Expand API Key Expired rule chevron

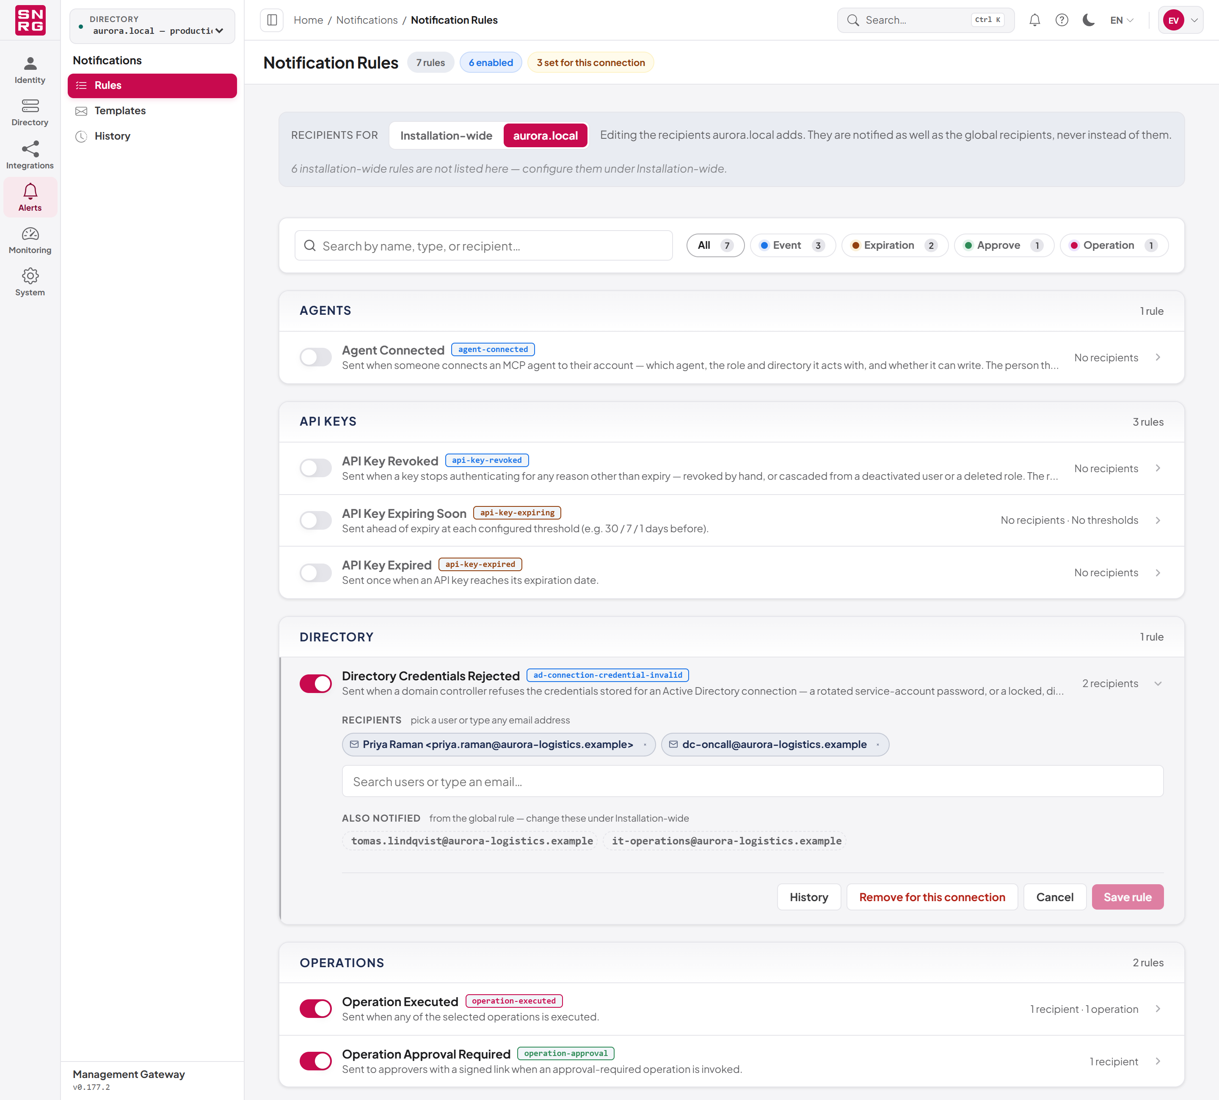point(1158,572)
